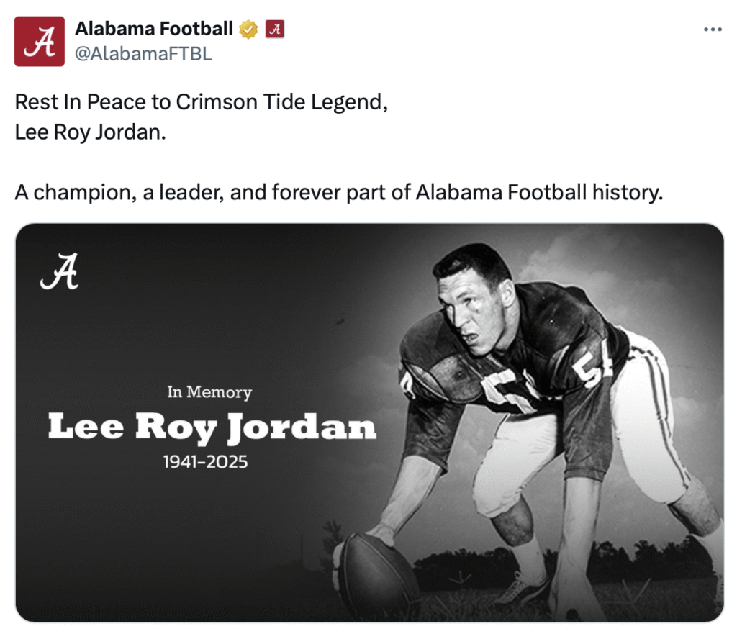Click the 'A champion, a leader' sentence
This screenshot has height=634, width=737.
tap(338, 193)
